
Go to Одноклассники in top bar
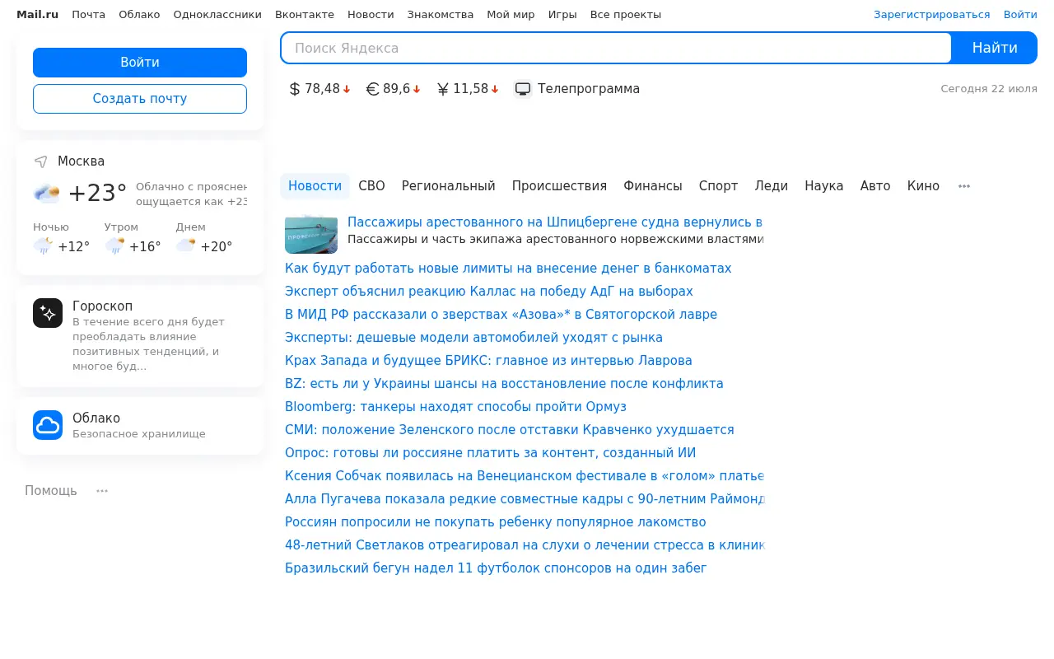(x=217, y=15)
